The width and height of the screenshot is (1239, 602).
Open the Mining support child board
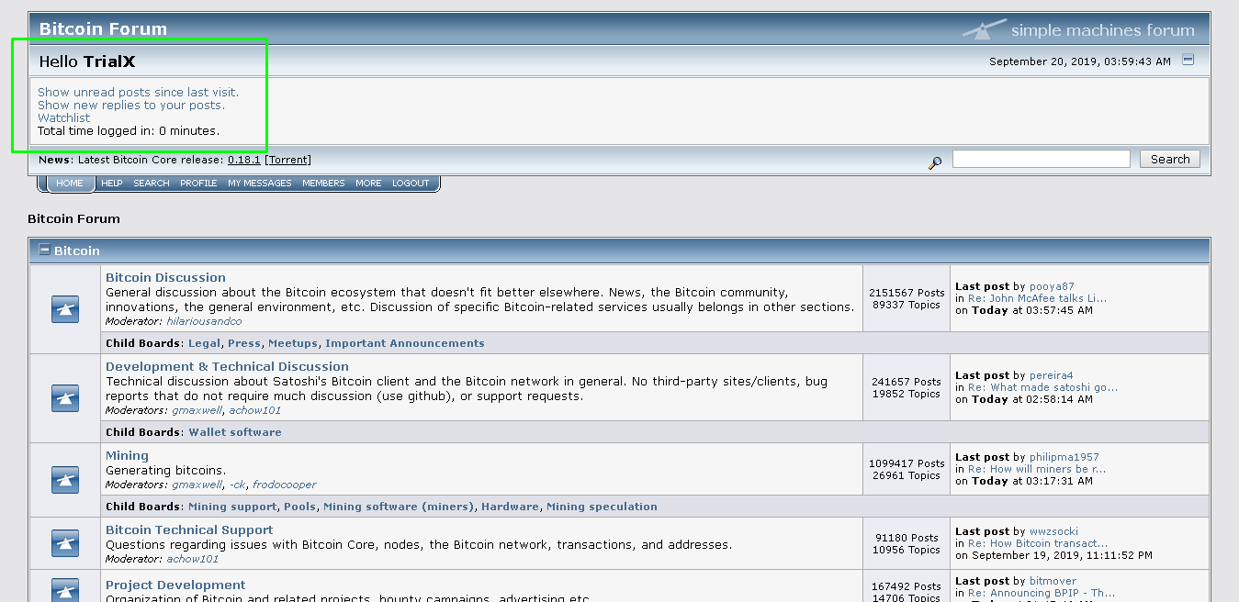pos(232,507)
